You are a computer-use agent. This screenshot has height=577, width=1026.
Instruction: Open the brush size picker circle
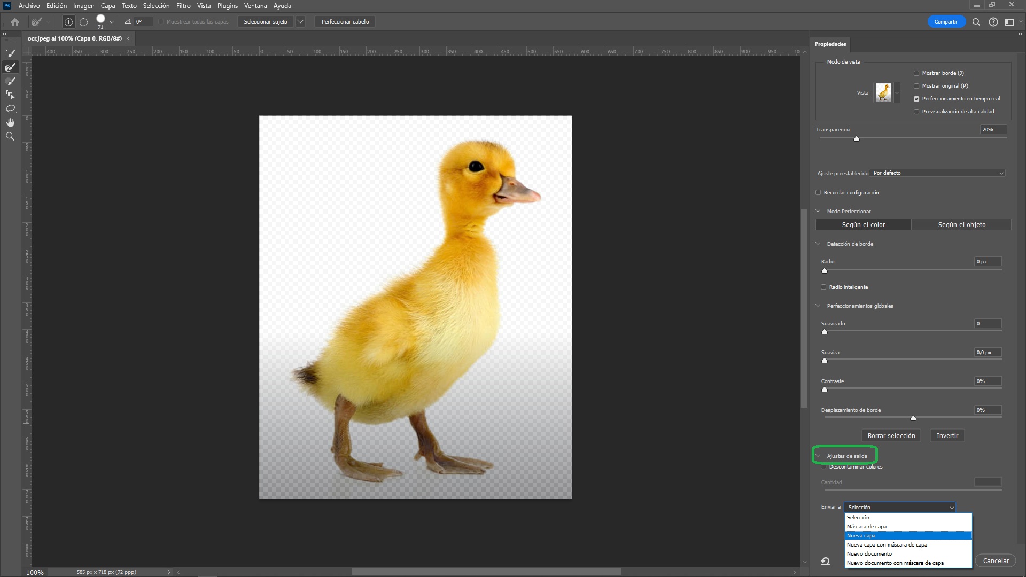(x=100, y=20)
